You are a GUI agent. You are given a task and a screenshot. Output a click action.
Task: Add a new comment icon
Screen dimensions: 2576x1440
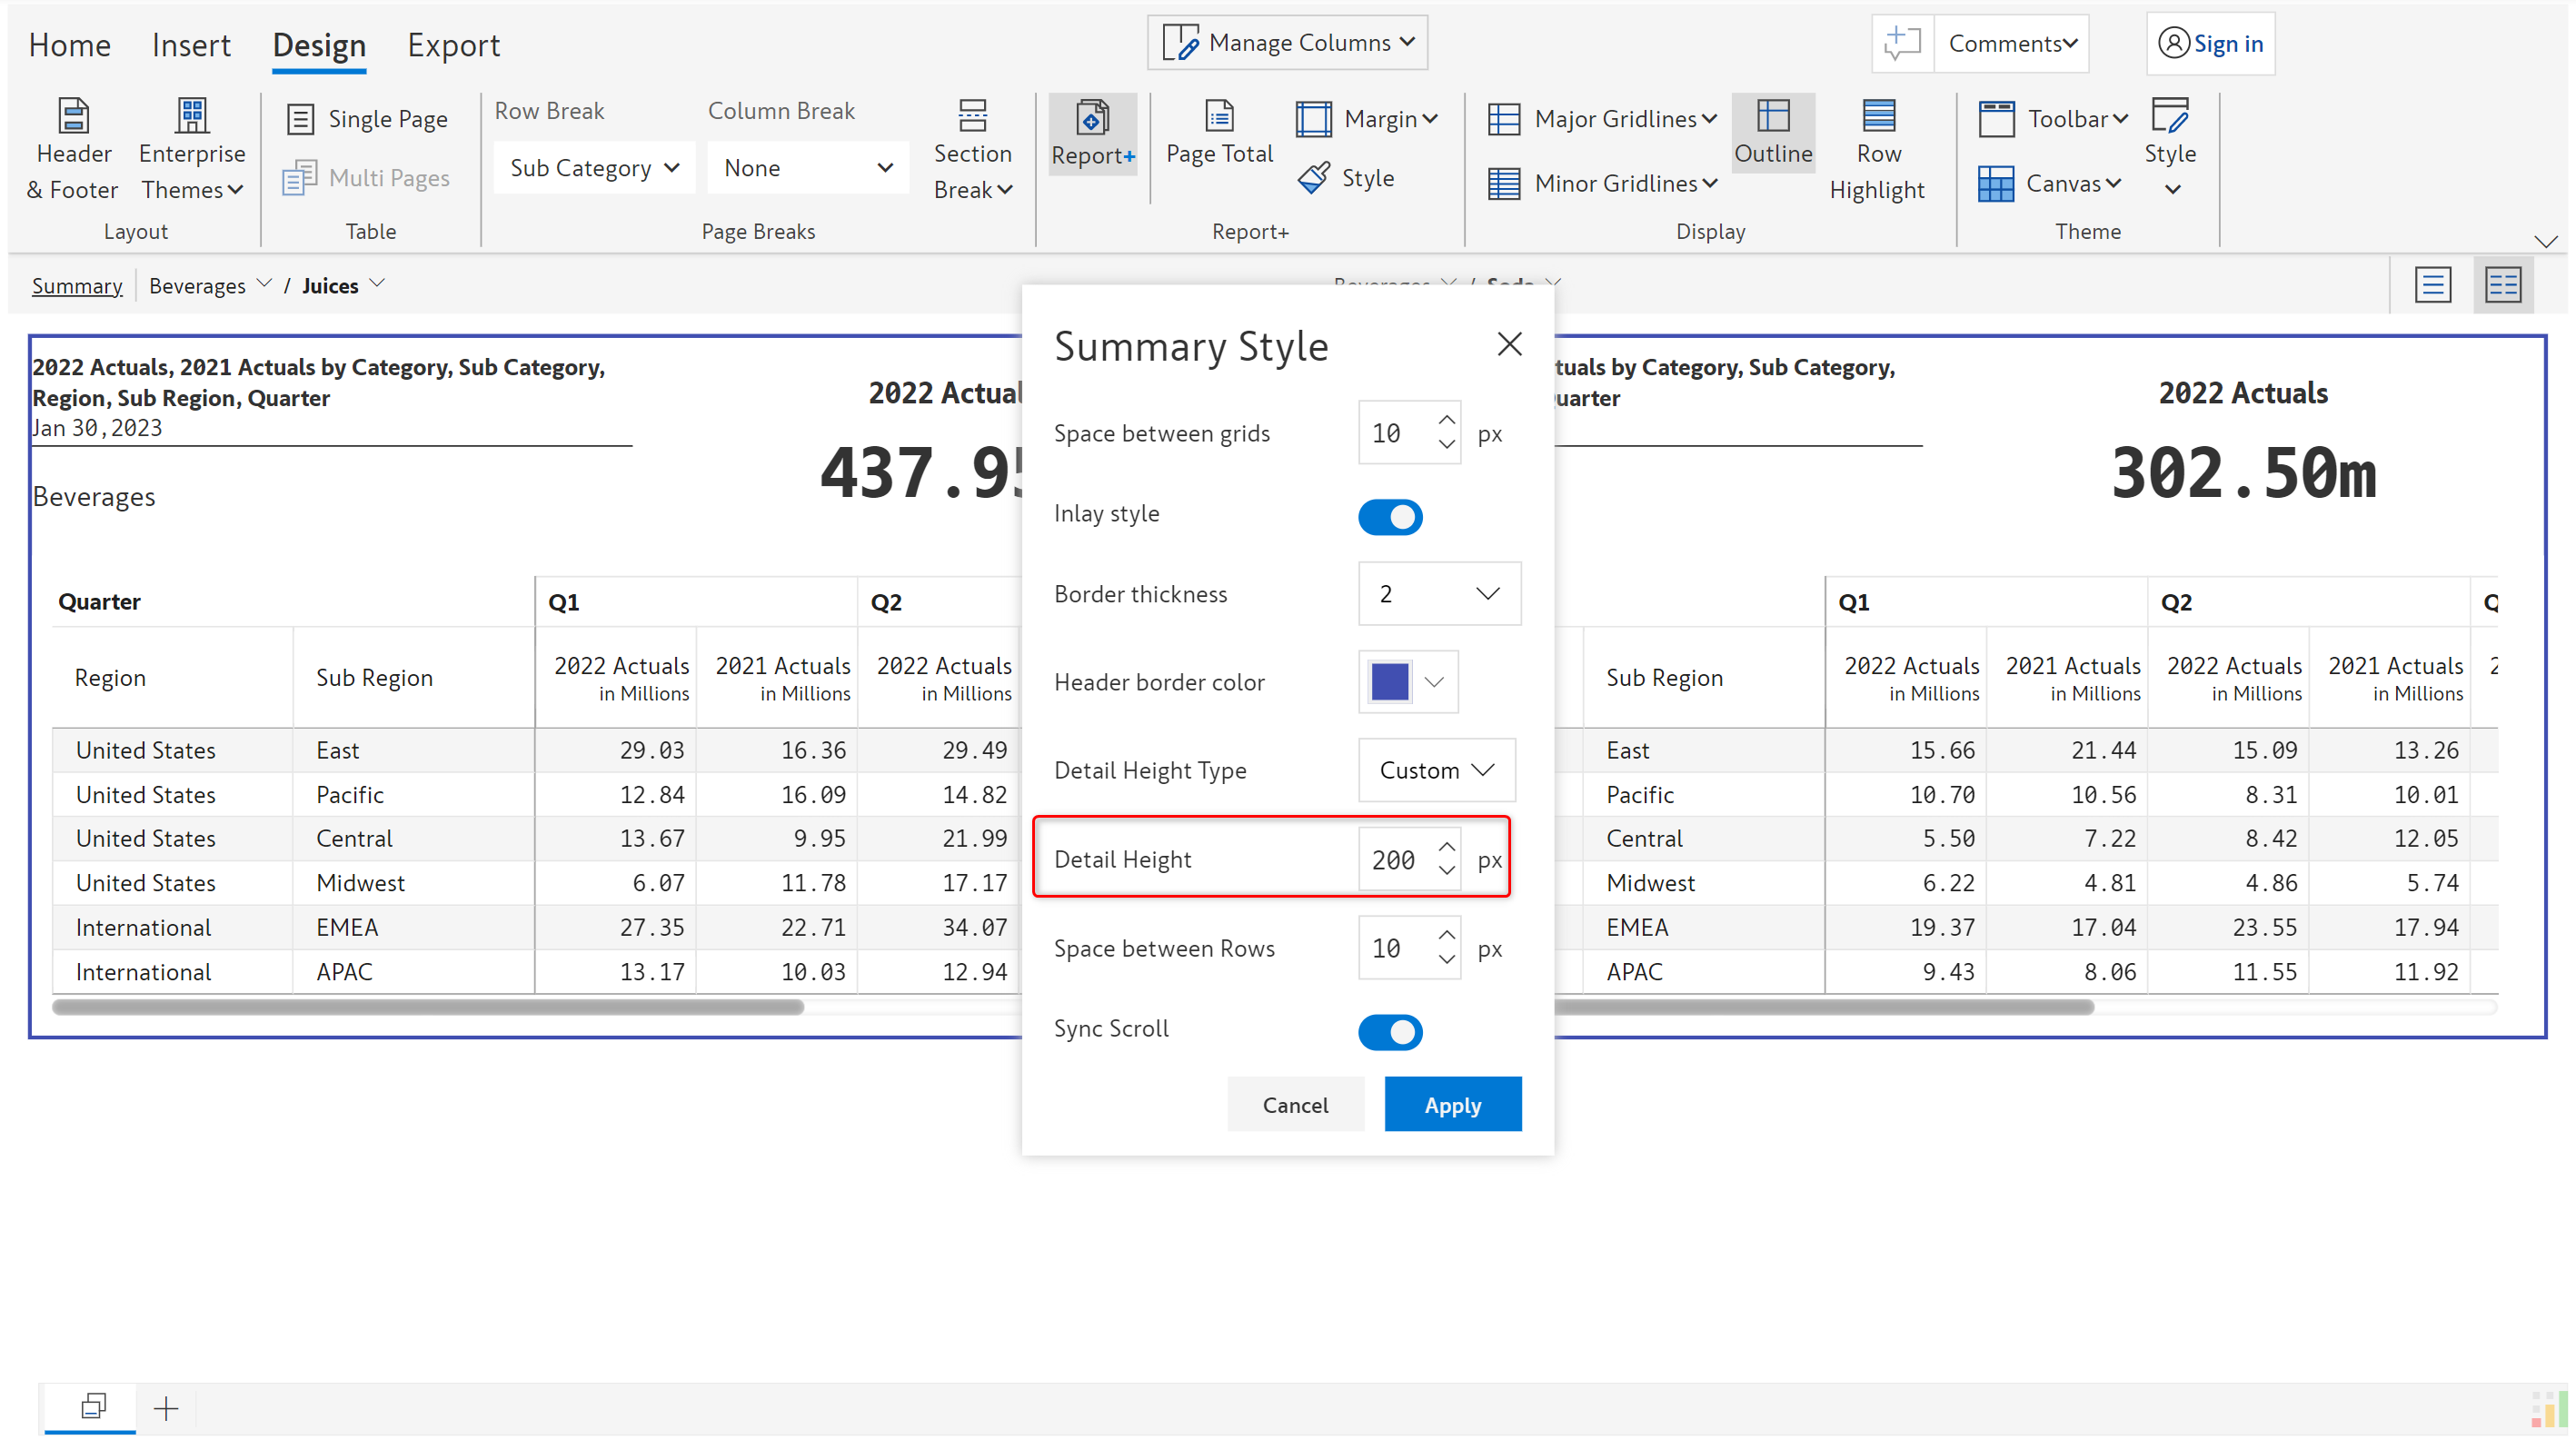[x=1901, y=43]
